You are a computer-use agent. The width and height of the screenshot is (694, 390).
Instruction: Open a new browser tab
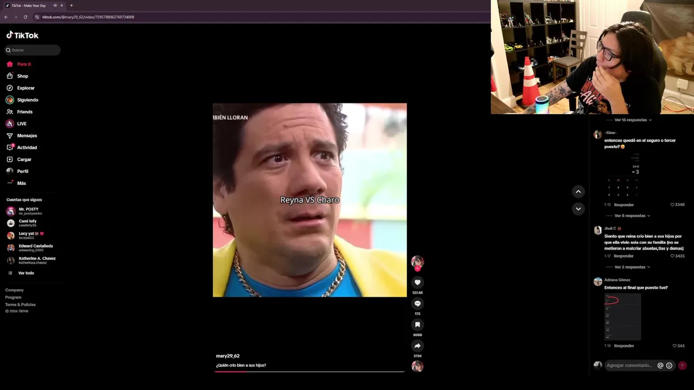click(71, 5)
